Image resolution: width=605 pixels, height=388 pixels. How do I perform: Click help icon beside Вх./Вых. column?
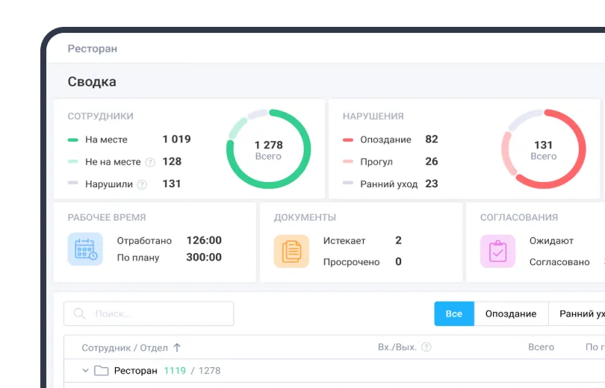pyautogui.click(x=426, y=347)
